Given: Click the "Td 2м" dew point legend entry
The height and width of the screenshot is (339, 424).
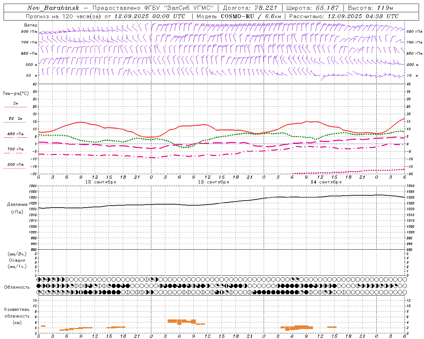Looking at the screenshot, I should (16, 119).
